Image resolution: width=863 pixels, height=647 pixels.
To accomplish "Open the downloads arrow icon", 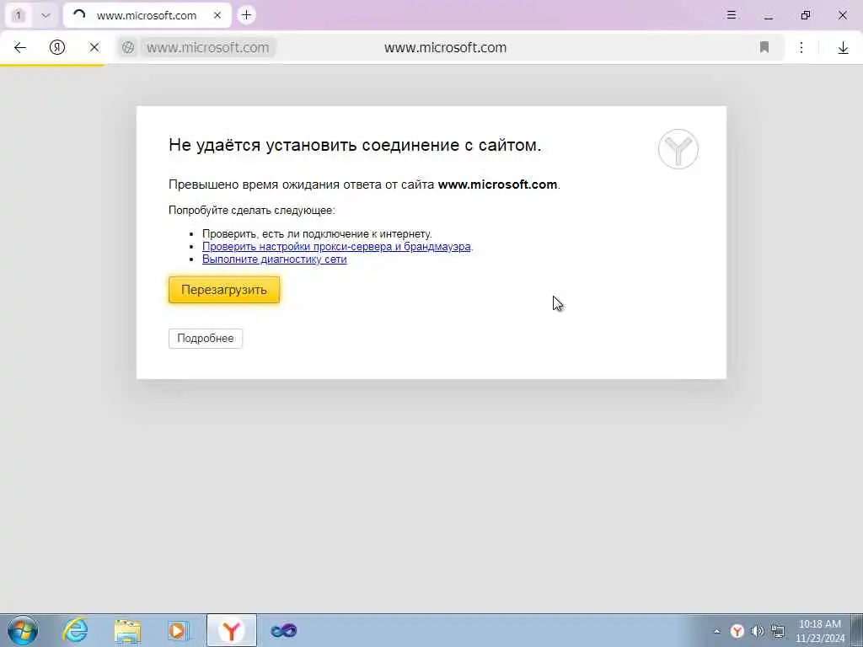I will click(x=843, y=48).
